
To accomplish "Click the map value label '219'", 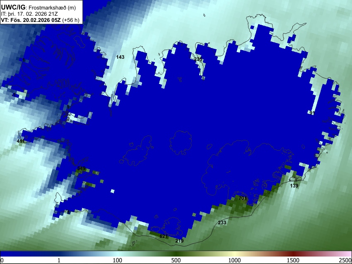I will click(179, 241).
